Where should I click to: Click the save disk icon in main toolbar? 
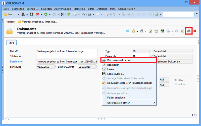tap(31, 14)
